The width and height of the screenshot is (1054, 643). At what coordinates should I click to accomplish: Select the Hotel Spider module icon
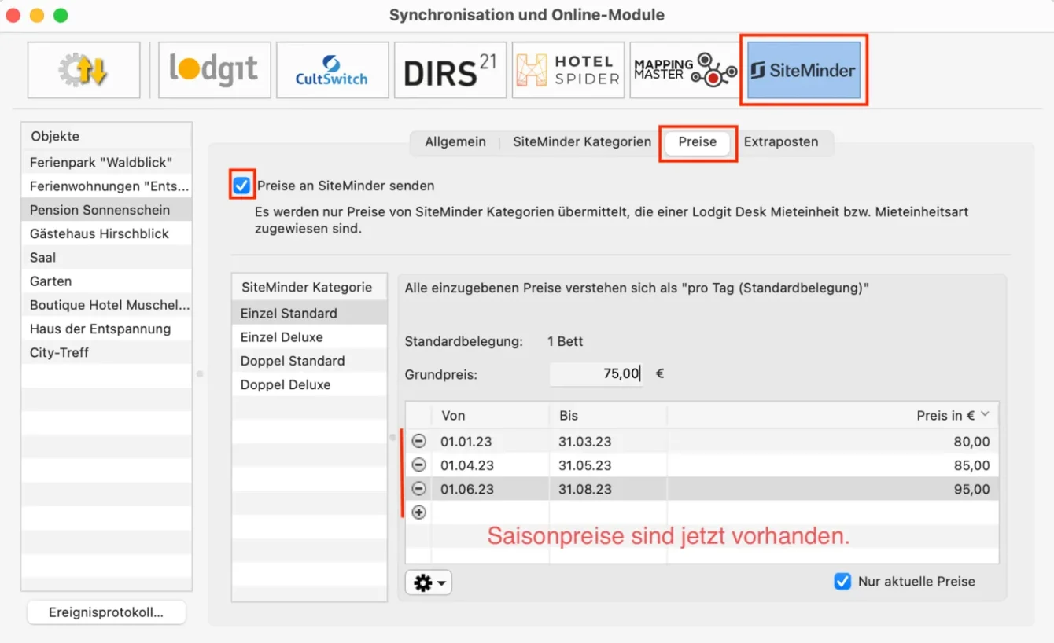click(568, 70)
